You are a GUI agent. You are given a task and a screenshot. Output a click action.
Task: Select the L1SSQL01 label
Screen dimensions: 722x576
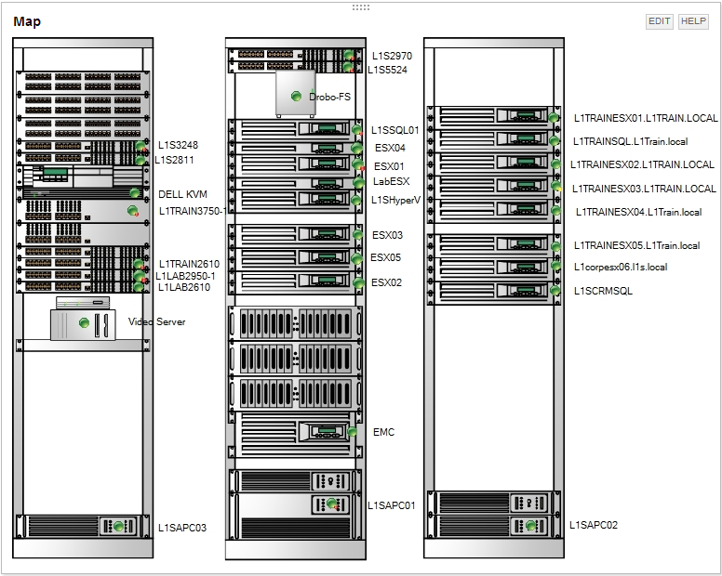[x=395, y=131]
